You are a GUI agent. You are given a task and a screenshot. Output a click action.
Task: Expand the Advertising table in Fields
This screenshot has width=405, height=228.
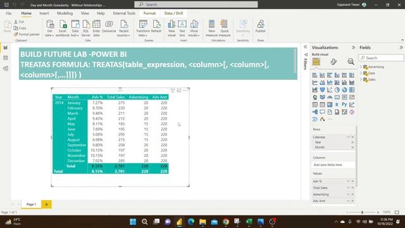[x=361, y=67]
